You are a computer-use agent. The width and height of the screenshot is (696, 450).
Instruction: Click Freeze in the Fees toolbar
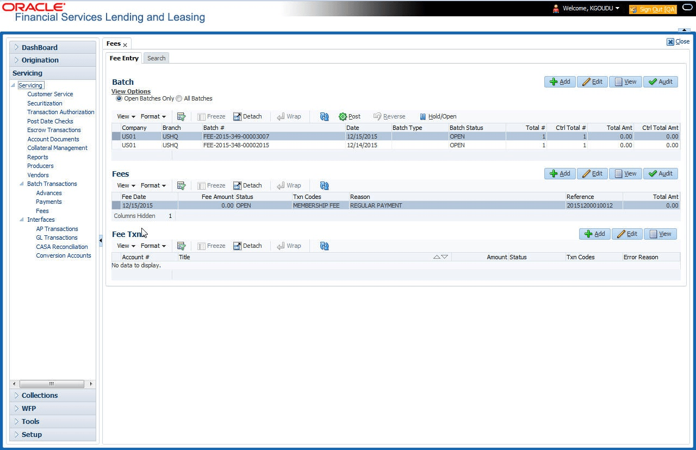(x=212, y=185)
